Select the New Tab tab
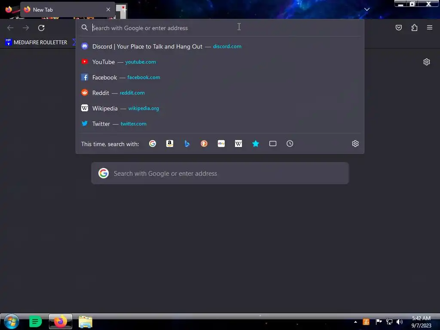 tap(67, 9)
